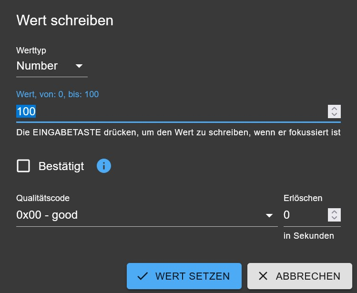Viewport: 357px width, 293px height.
Task: Decrease the Wert value with down arrow
Action: tap(335, 115)
